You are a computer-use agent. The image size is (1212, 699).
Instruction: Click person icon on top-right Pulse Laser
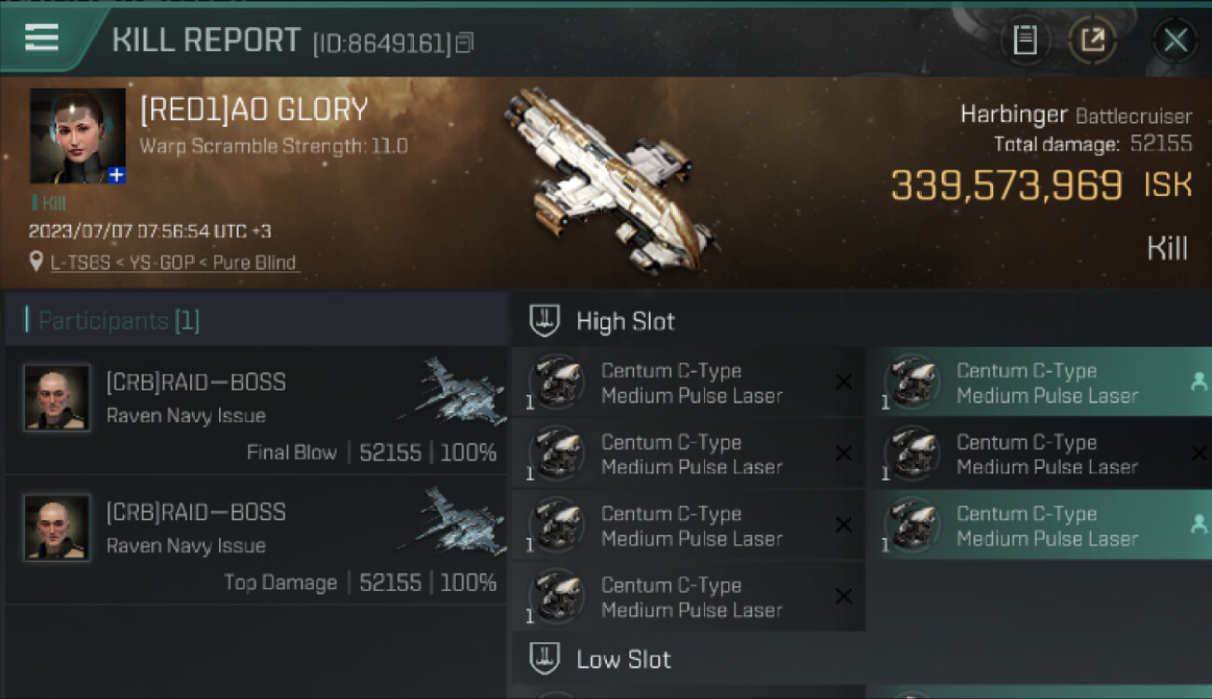click(x=1199, y=382)
